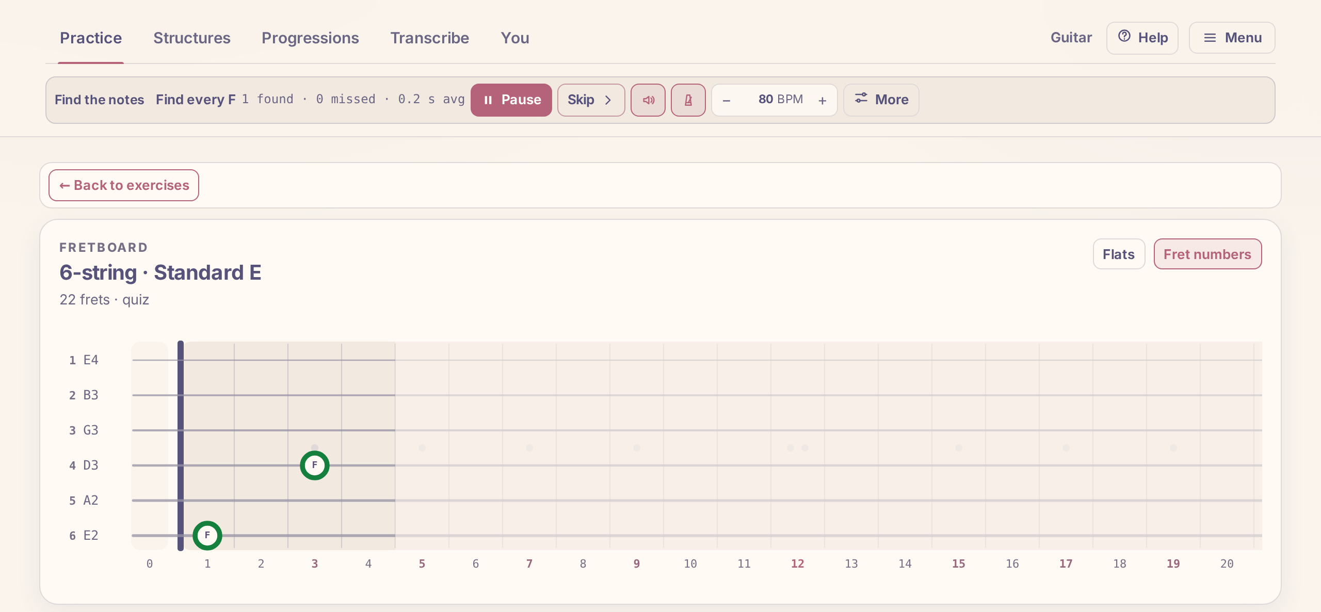The width and height of the screenshot is (1321, 612).
Task: Toggle the sound speaker icon
Action: 648,100
